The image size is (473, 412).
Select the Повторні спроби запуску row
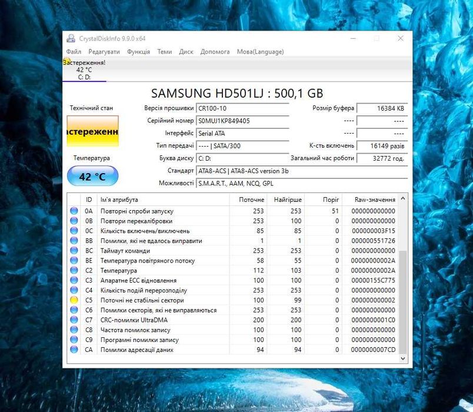coord(232,211)
